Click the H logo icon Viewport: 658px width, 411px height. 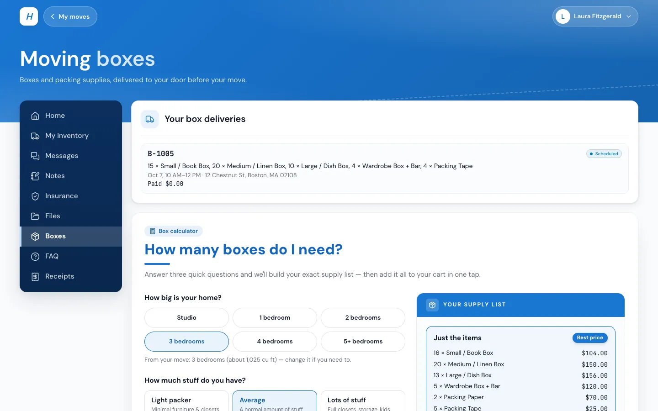pyautogui.click(x=29, y=16)
